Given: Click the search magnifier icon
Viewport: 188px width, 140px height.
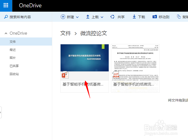Looking at the screenshot, I should [6, 17].
